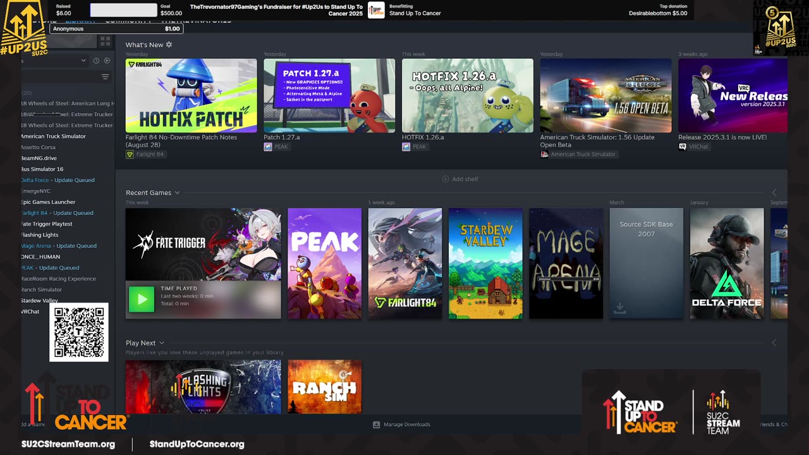Open Flashing Lights in Play Next
This screenshot has width=809, height=455.
pos(204,387)
